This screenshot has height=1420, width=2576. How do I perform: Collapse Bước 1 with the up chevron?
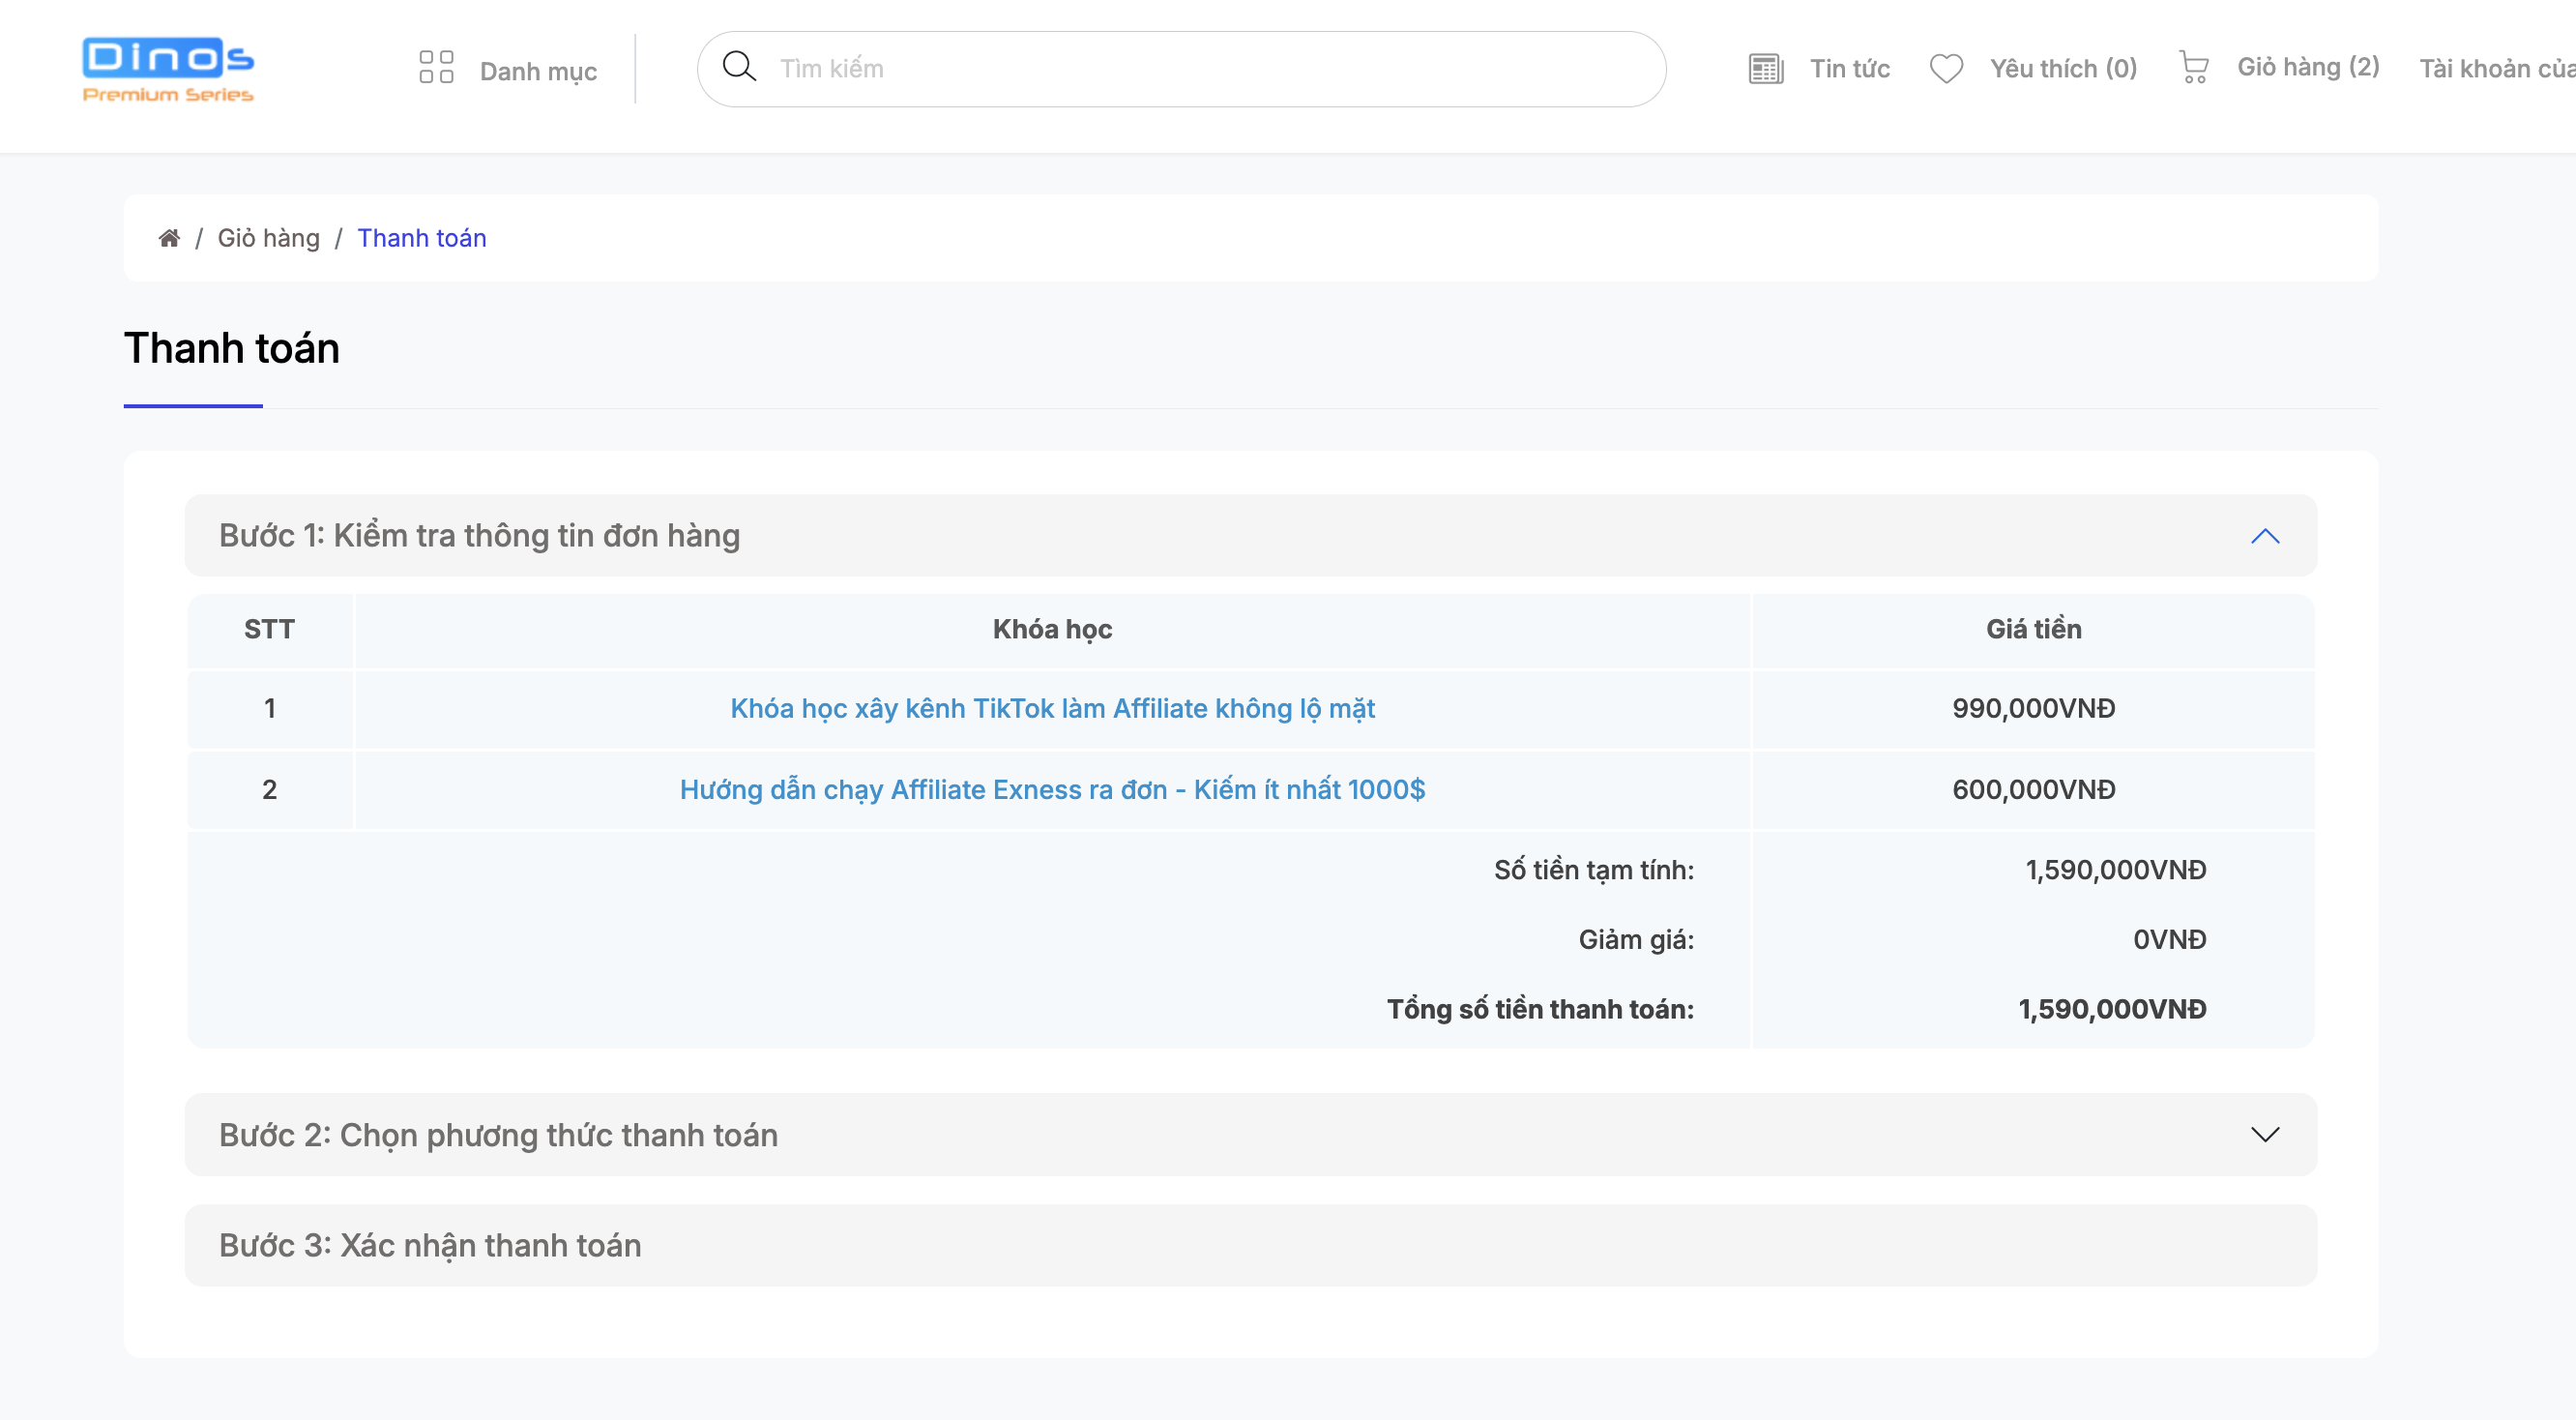[x=2264, y=536]
